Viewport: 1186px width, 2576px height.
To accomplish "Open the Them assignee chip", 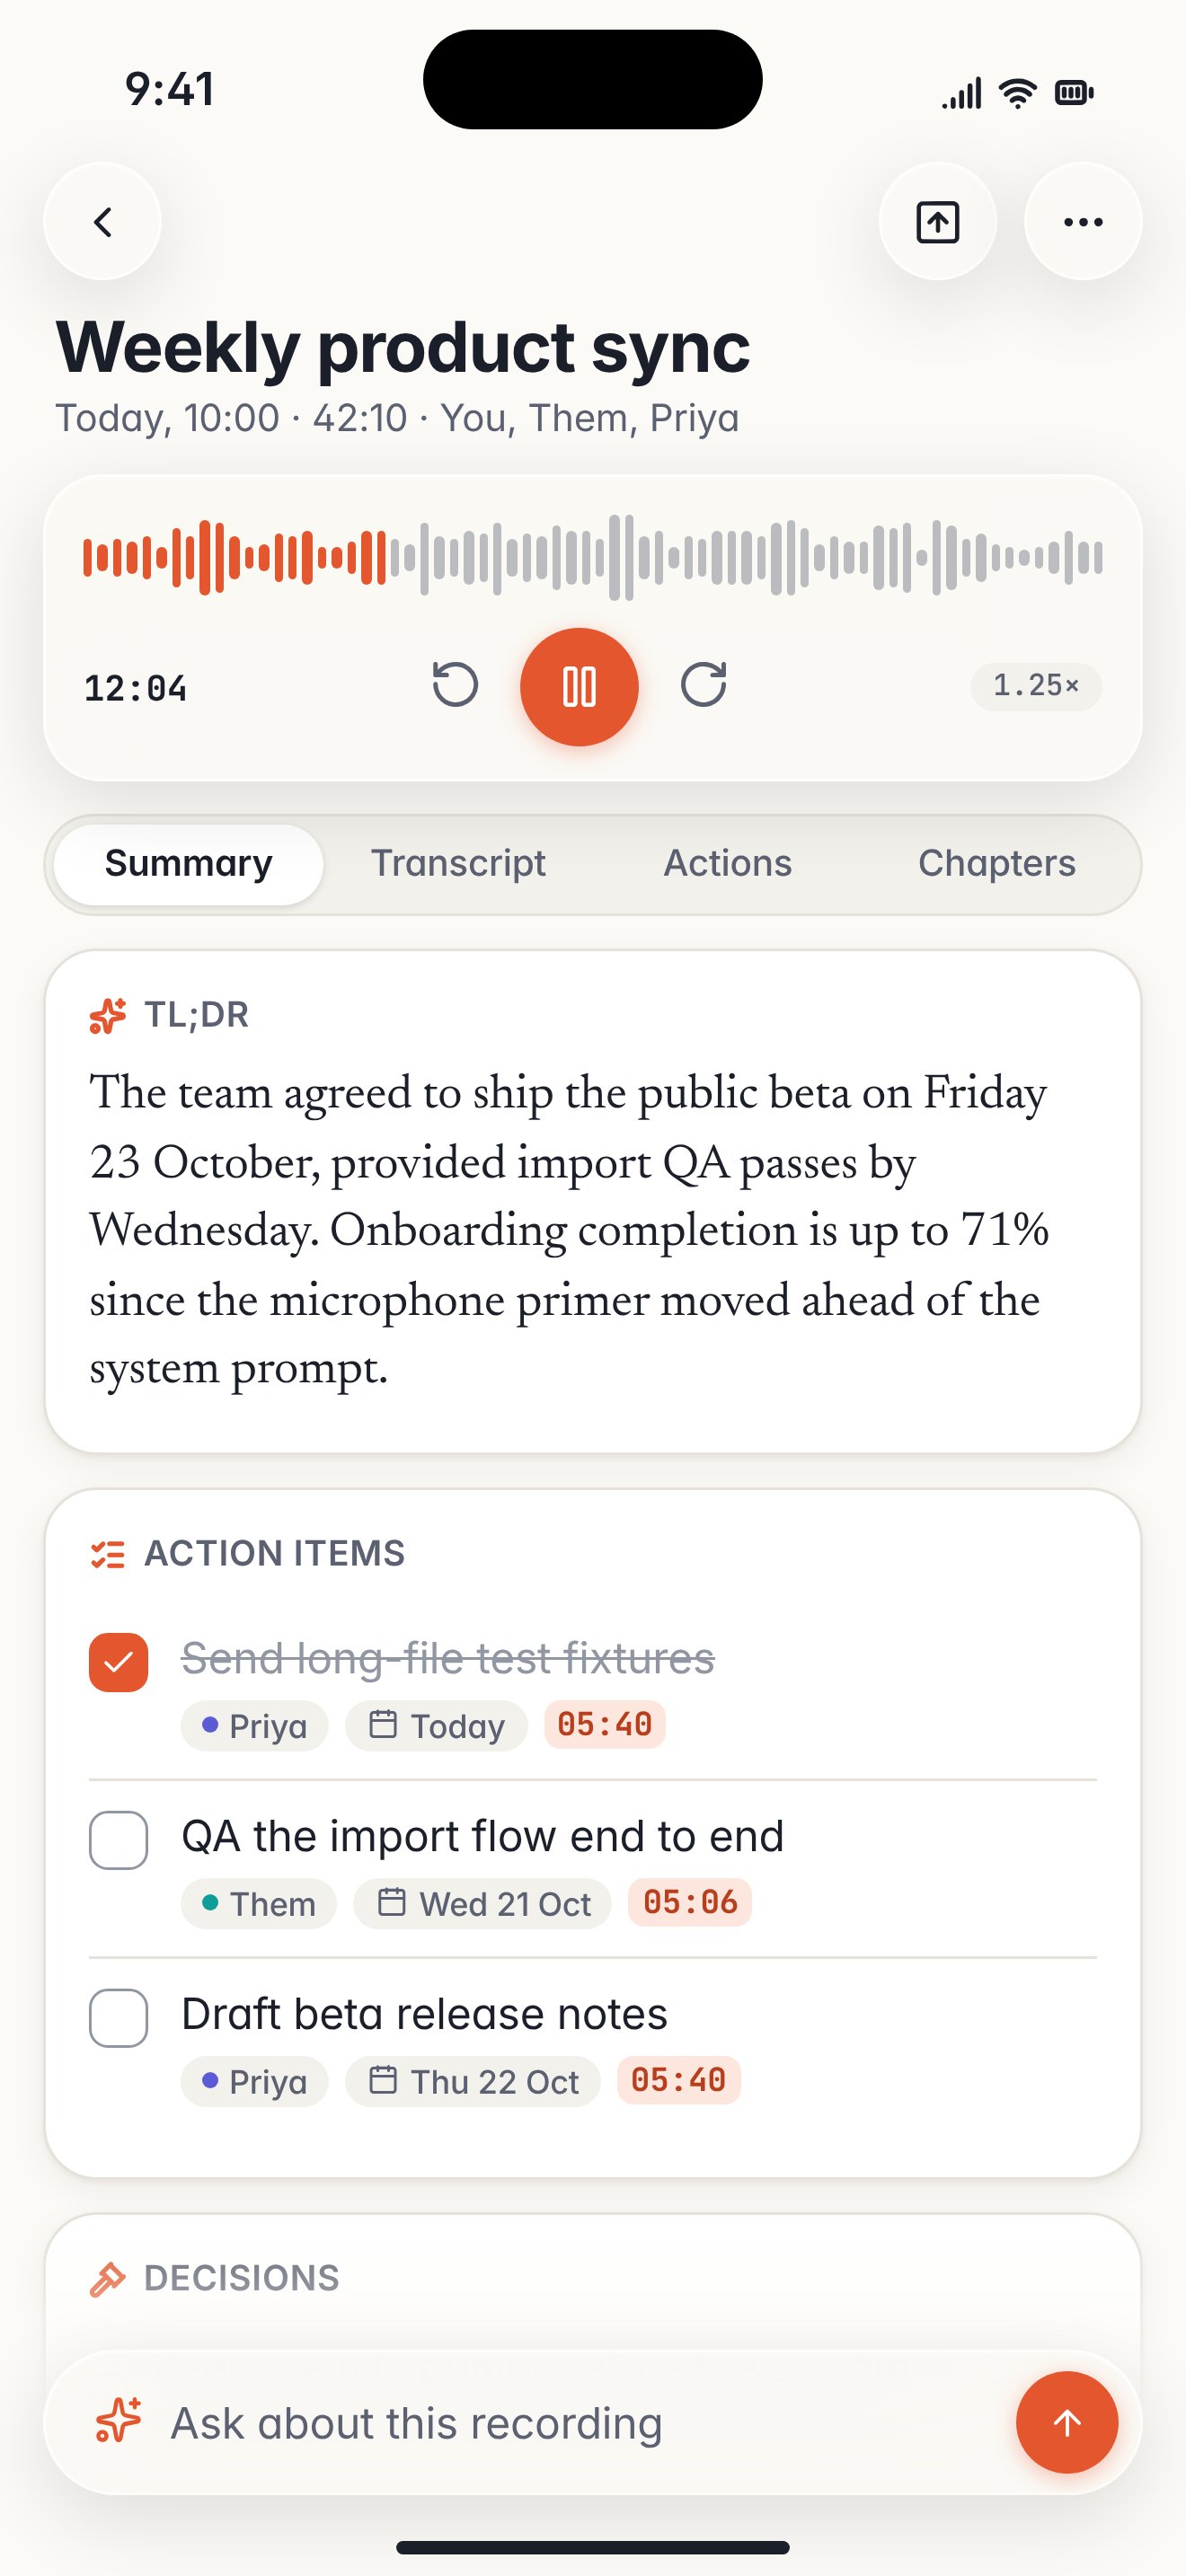I will click(x=258, y=1903).
